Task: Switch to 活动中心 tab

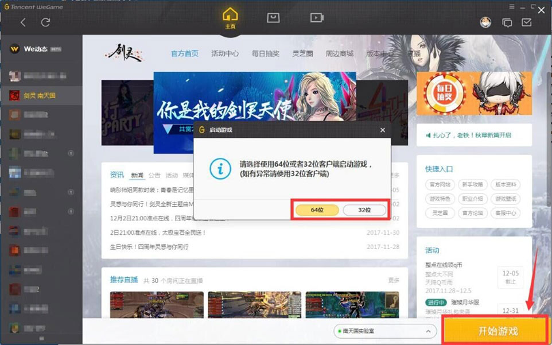Action: [225, 53]
